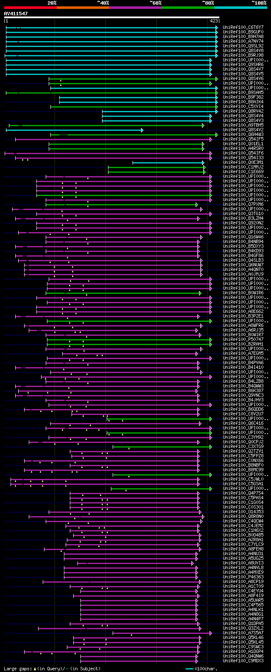Select the UniRef100_Q6H4W3 label

(x=243, y=134)
